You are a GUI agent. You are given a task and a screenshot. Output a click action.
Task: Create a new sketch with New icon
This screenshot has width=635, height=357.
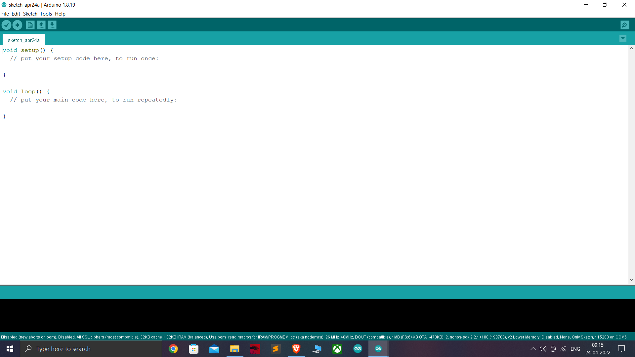[30, 25]
